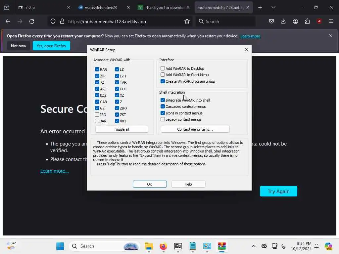This screenshot has width=339, height=254.
Task: Open the tracking protection shield icon
Action: point(53,21)
